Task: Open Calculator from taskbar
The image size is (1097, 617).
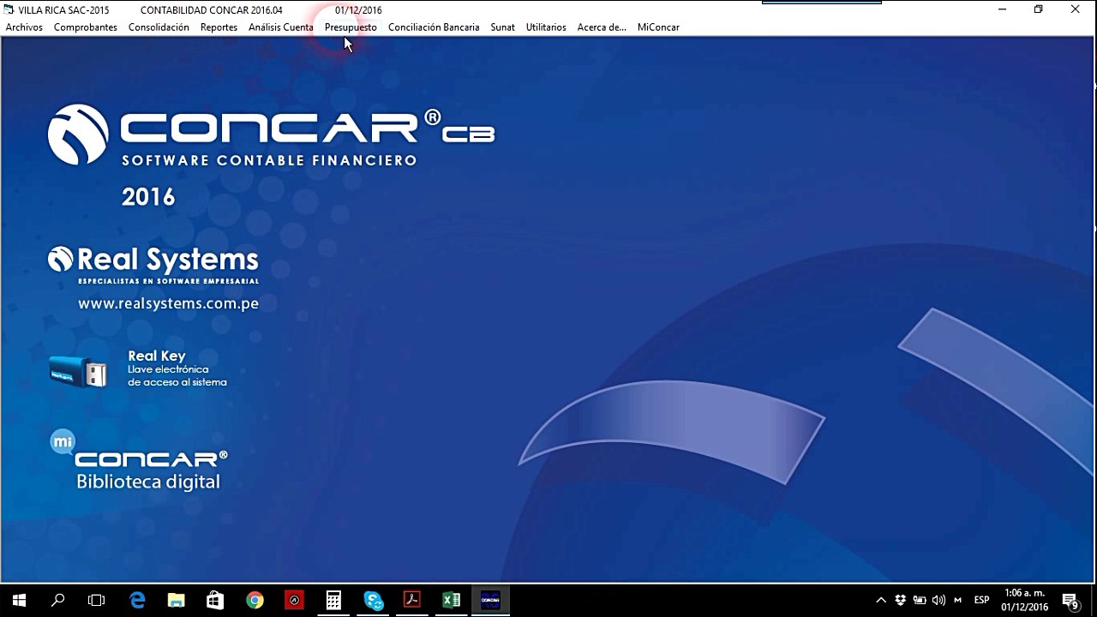Action: 333,600
